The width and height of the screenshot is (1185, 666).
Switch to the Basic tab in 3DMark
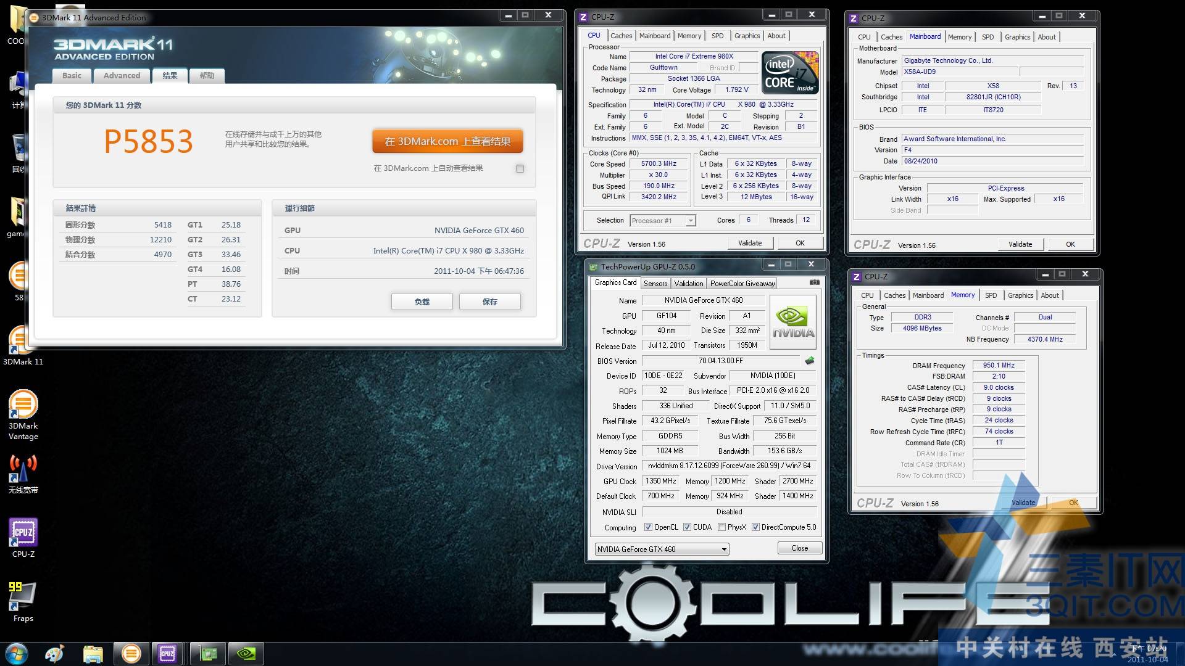72,75
